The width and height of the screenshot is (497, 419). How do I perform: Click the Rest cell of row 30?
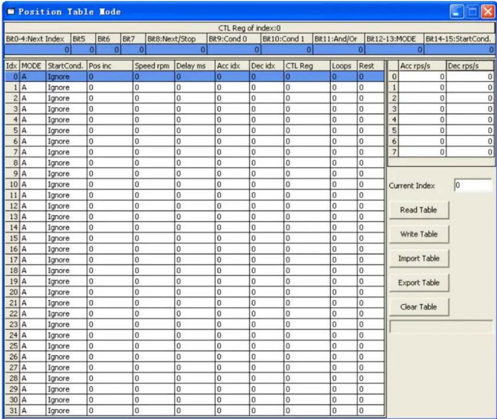click(x=371, y=399)
